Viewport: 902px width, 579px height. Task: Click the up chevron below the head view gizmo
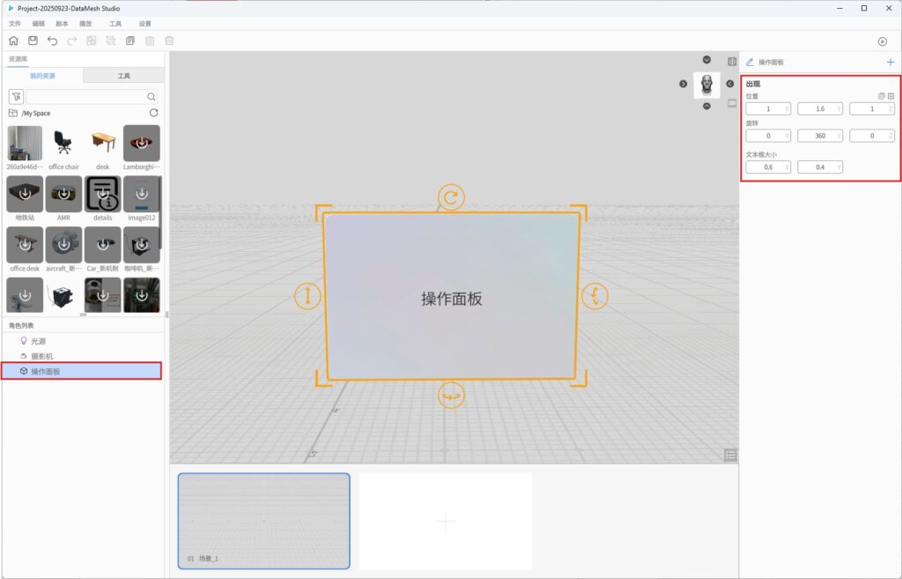point(706,106)
